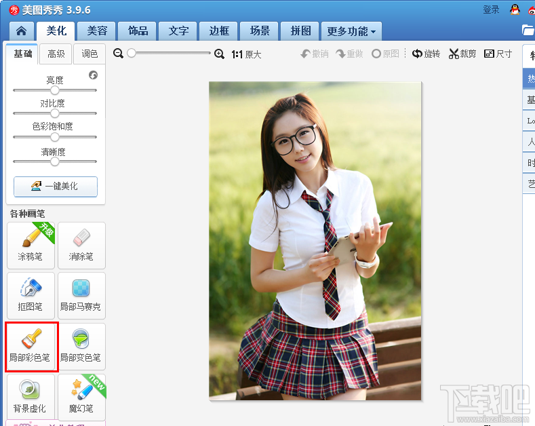This screenshot has width=535, height=426.
Task: Select the 涂鸦笔 doodle brush tool
Action: point(31,245)
